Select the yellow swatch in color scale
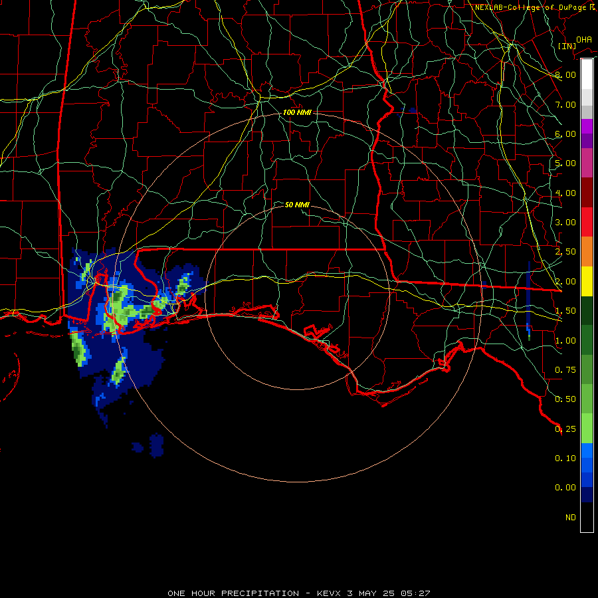Viewport: 598px width, 598px height. point(587,281)
